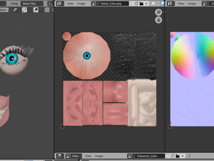Click the 2D cursor in right image editor
This screenshot has width=214, height=161.
tap(170, 127)
